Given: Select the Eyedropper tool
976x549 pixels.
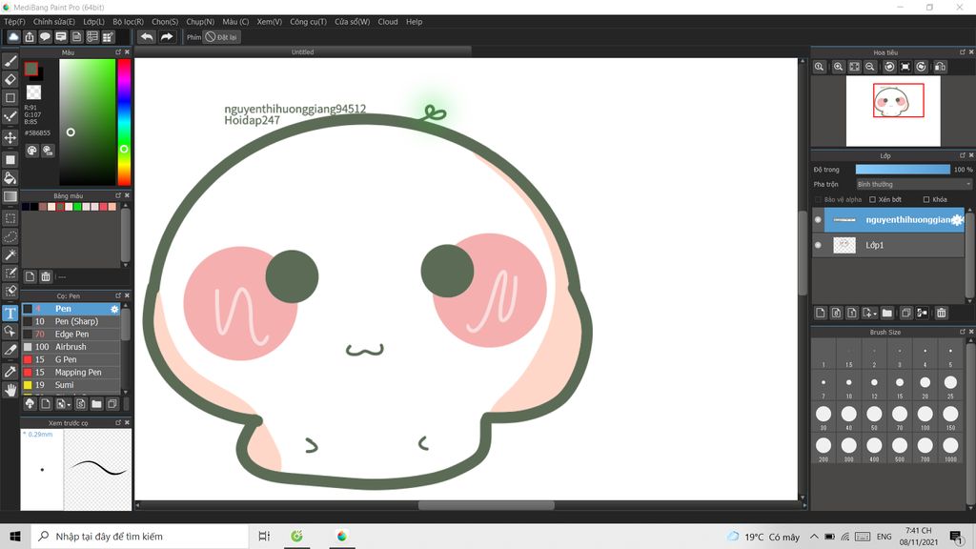Looking at the screenshot, I should (10, 372).
